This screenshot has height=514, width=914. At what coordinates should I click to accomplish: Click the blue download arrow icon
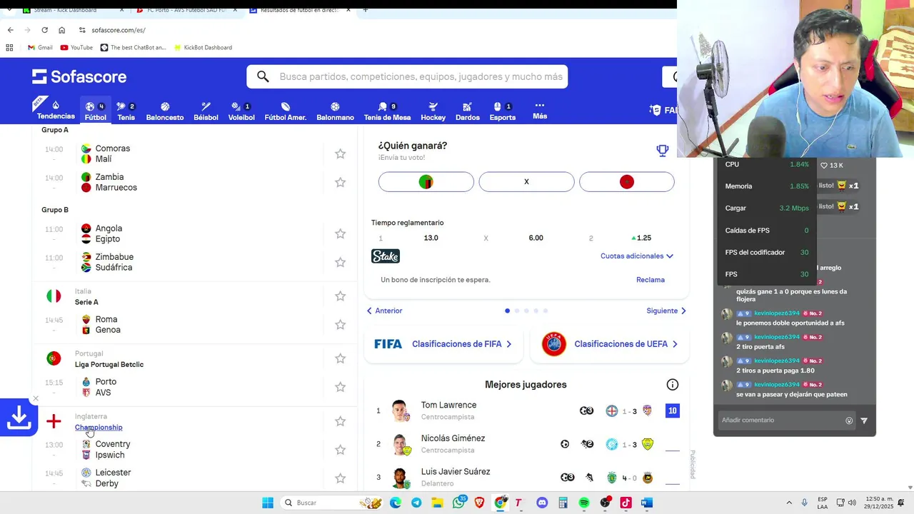point(19,418)
